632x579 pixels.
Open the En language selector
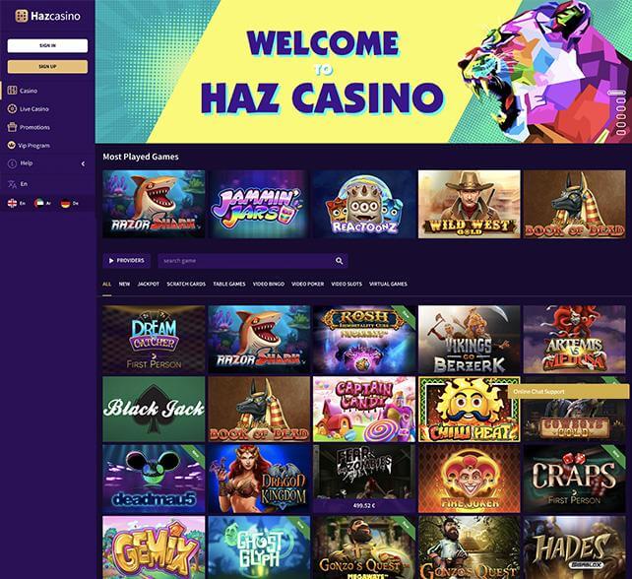tap(18, 184)
